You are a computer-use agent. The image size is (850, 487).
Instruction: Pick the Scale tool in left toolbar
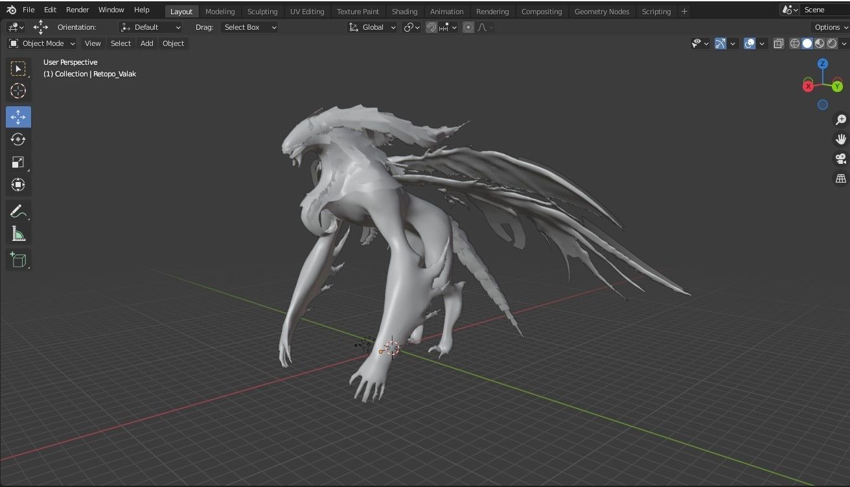coord(18,162)
